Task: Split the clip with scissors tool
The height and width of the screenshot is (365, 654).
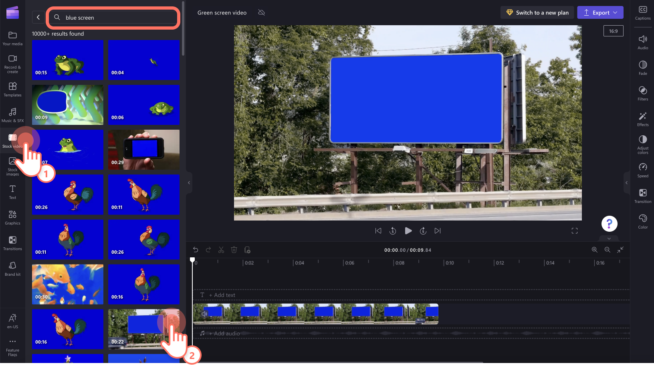Action: (x=221, y=250)
